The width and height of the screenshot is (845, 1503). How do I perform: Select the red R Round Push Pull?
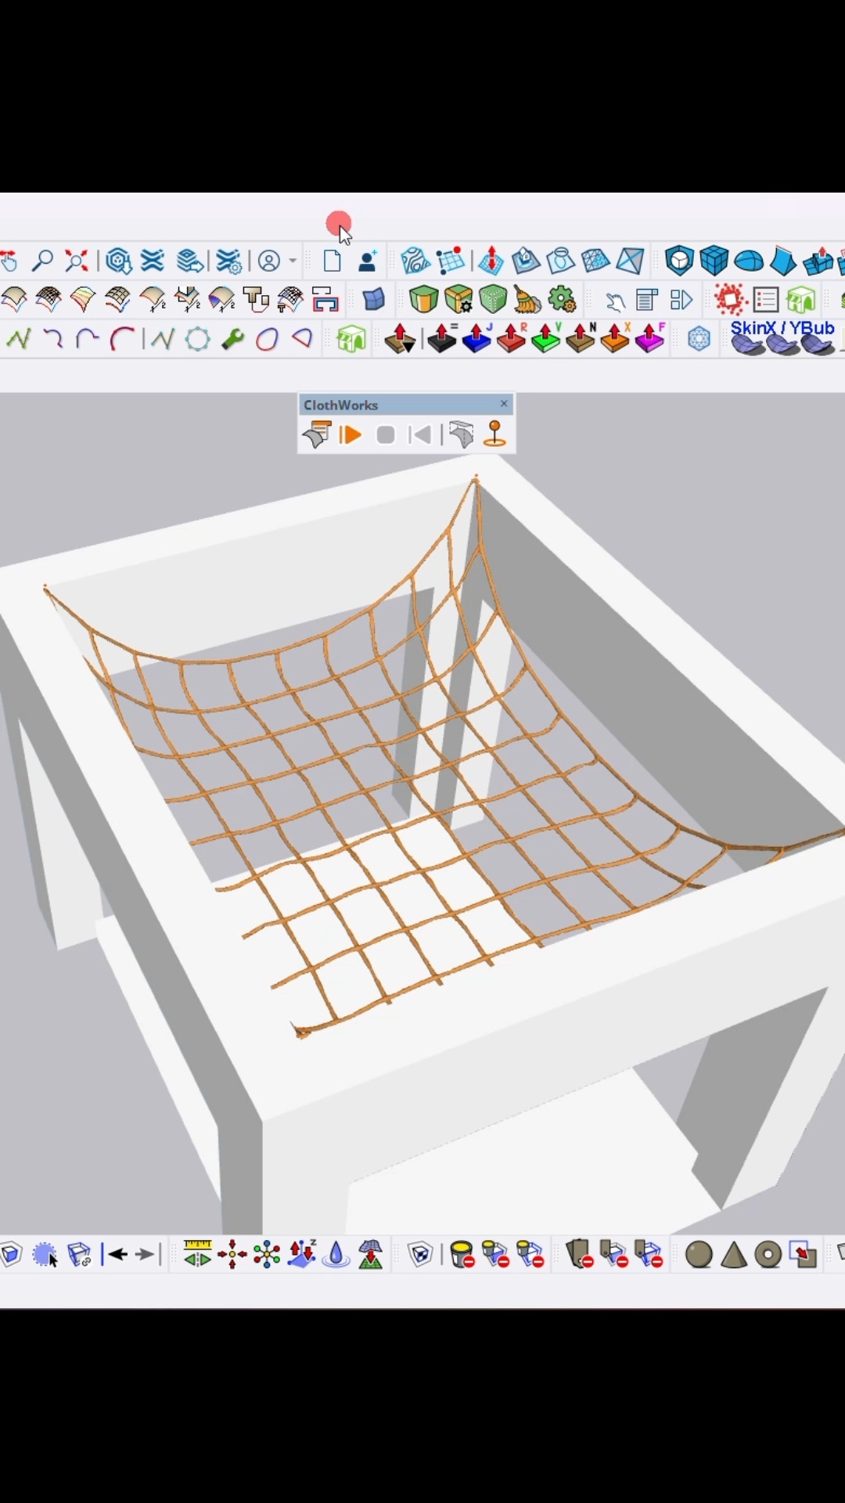point(512,337)
